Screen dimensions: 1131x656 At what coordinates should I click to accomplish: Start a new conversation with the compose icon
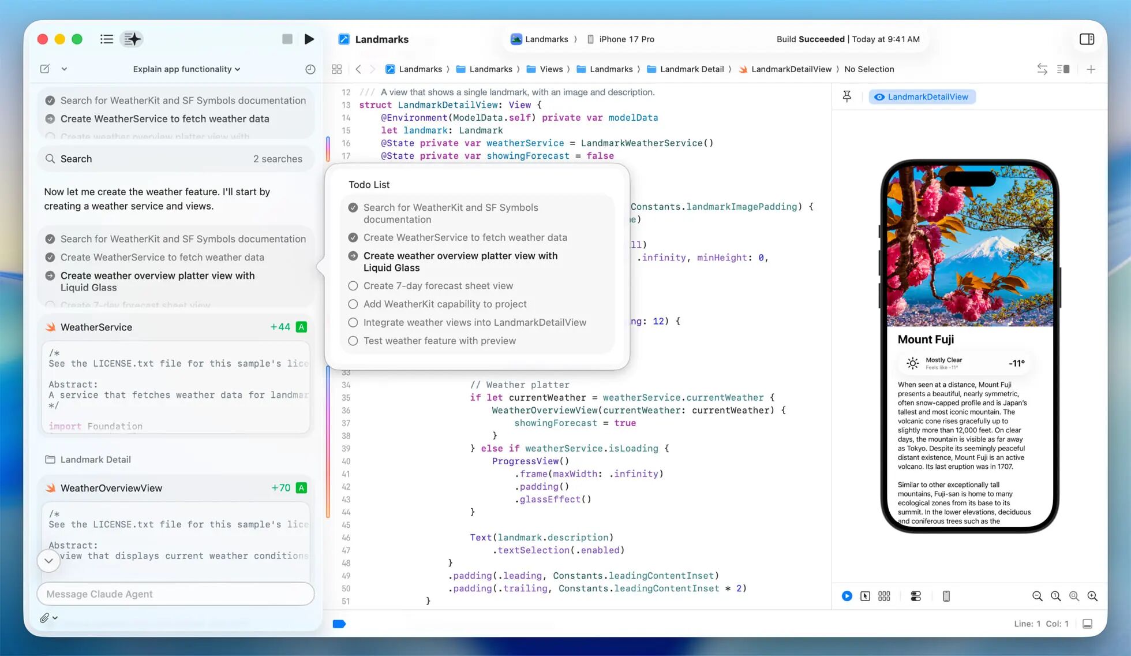pos(45,69)
